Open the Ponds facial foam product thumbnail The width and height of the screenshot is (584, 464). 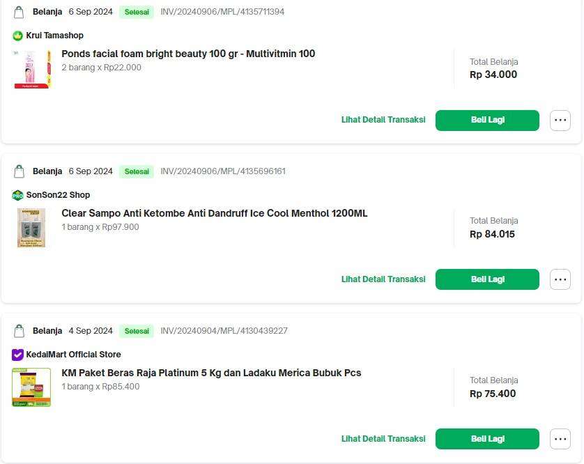click(31, 69)
